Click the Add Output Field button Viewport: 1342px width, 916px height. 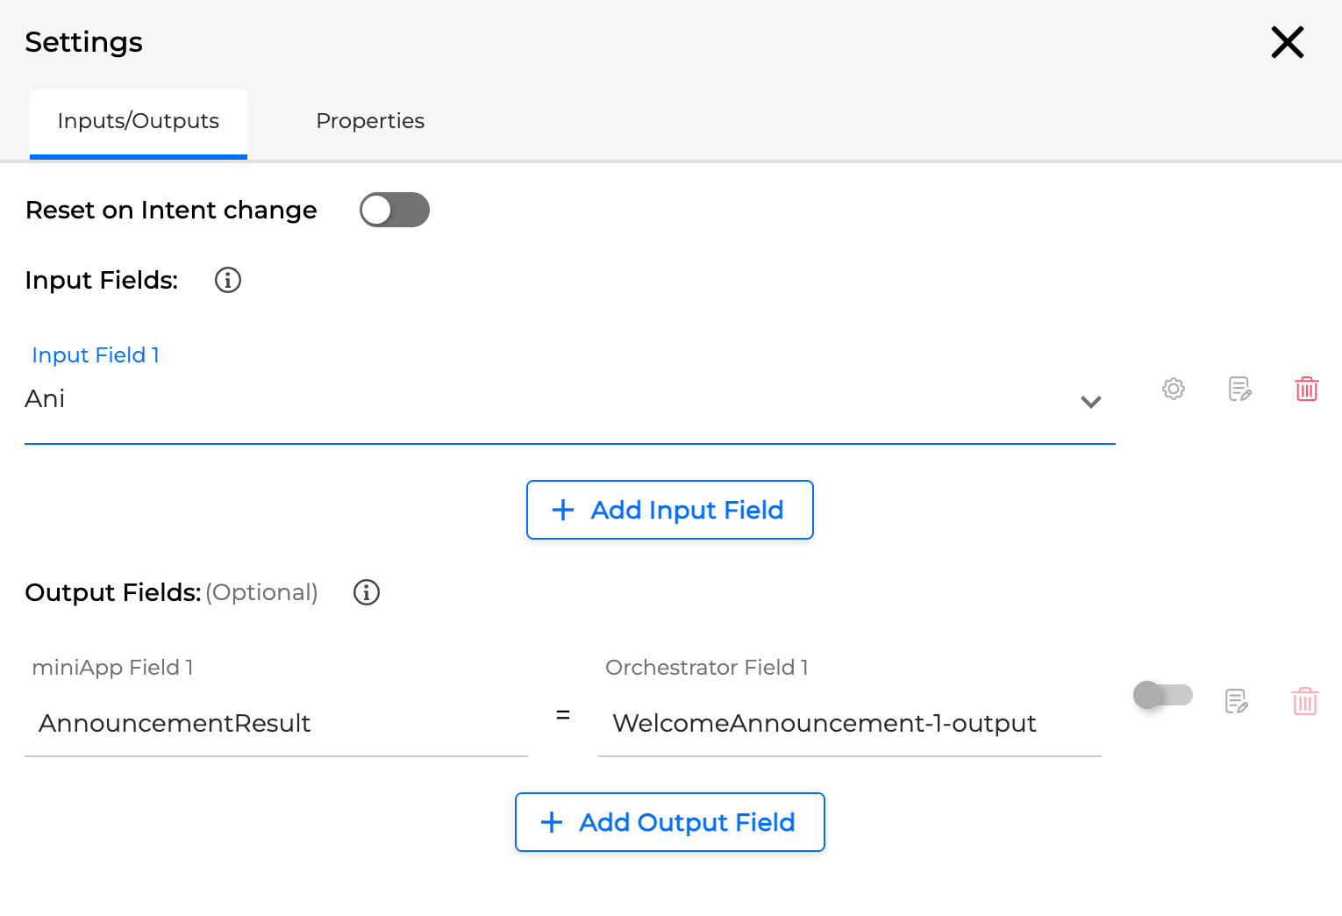[x=669, y=822]
